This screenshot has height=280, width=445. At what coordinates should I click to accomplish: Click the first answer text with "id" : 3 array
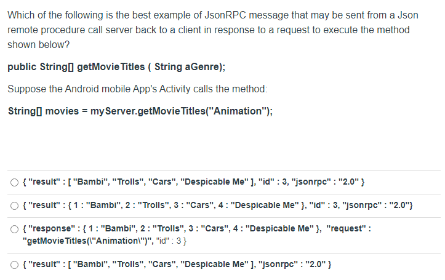click(x=193, y=182)
